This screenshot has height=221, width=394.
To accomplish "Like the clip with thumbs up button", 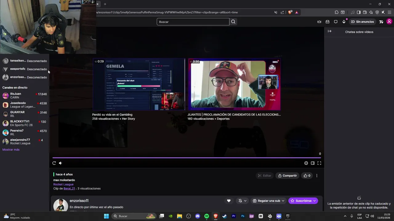I will pos(307,176).
